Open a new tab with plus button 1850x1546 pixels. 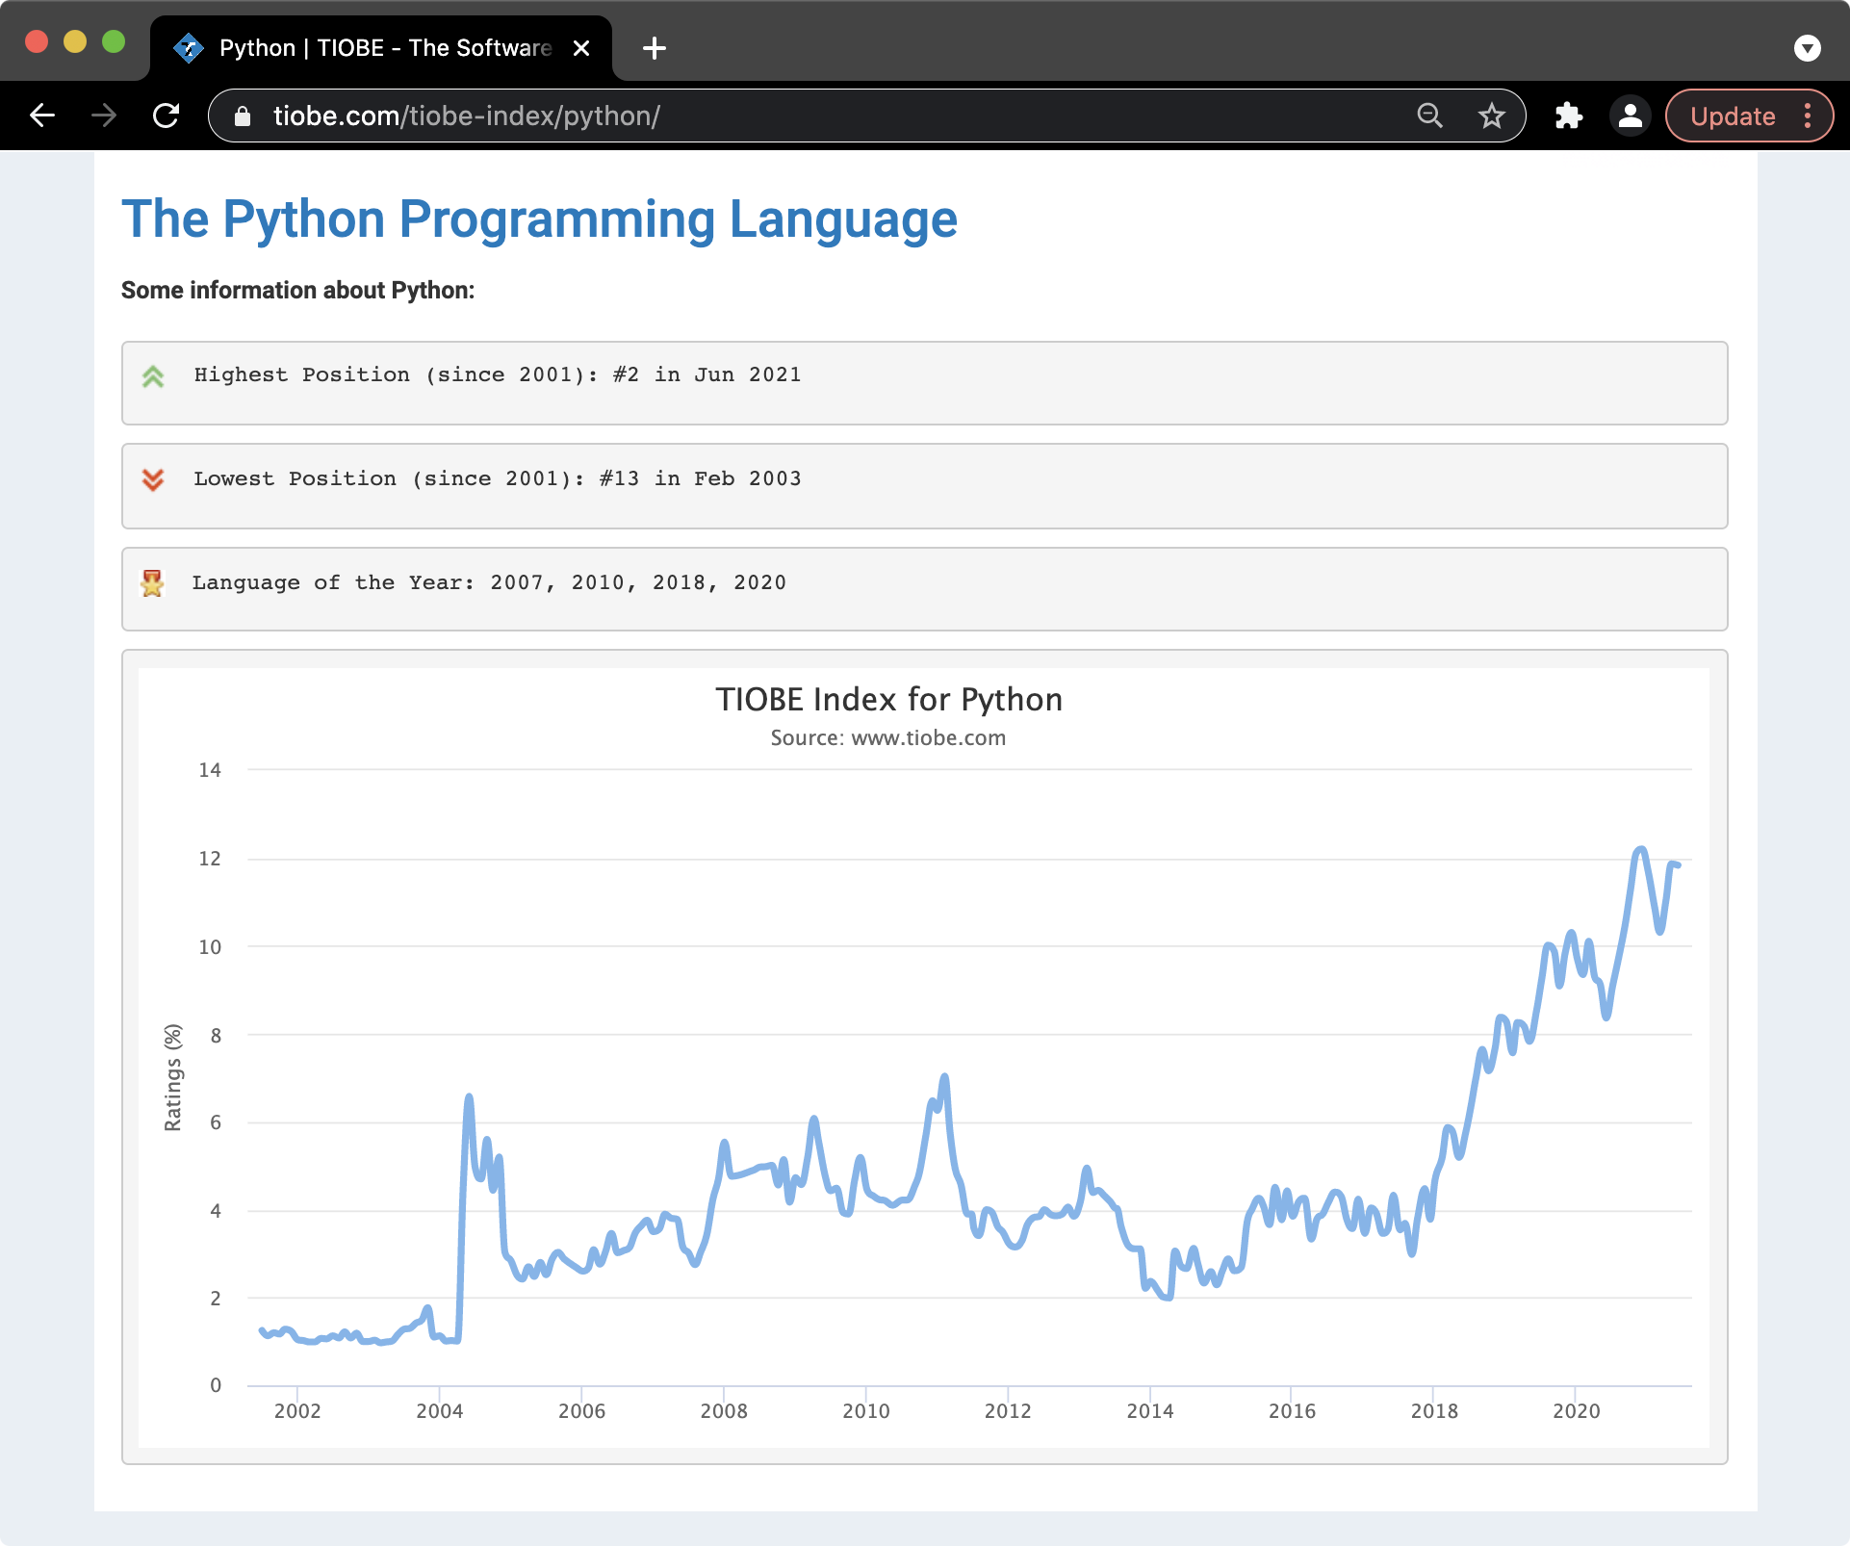tap(655, 48)
